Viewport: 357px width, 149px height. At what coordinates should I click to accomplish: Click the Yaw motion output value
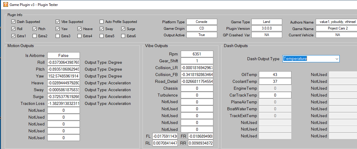point(63,76)
